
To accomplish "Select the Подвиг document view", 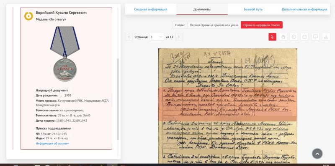I will point(180,25).
